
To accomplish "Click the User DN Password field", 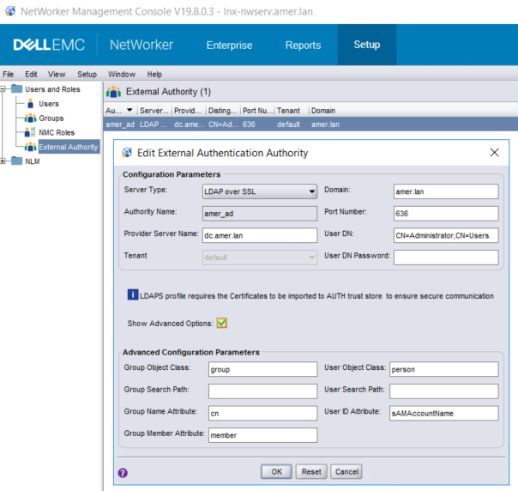I will pos(444,257).
